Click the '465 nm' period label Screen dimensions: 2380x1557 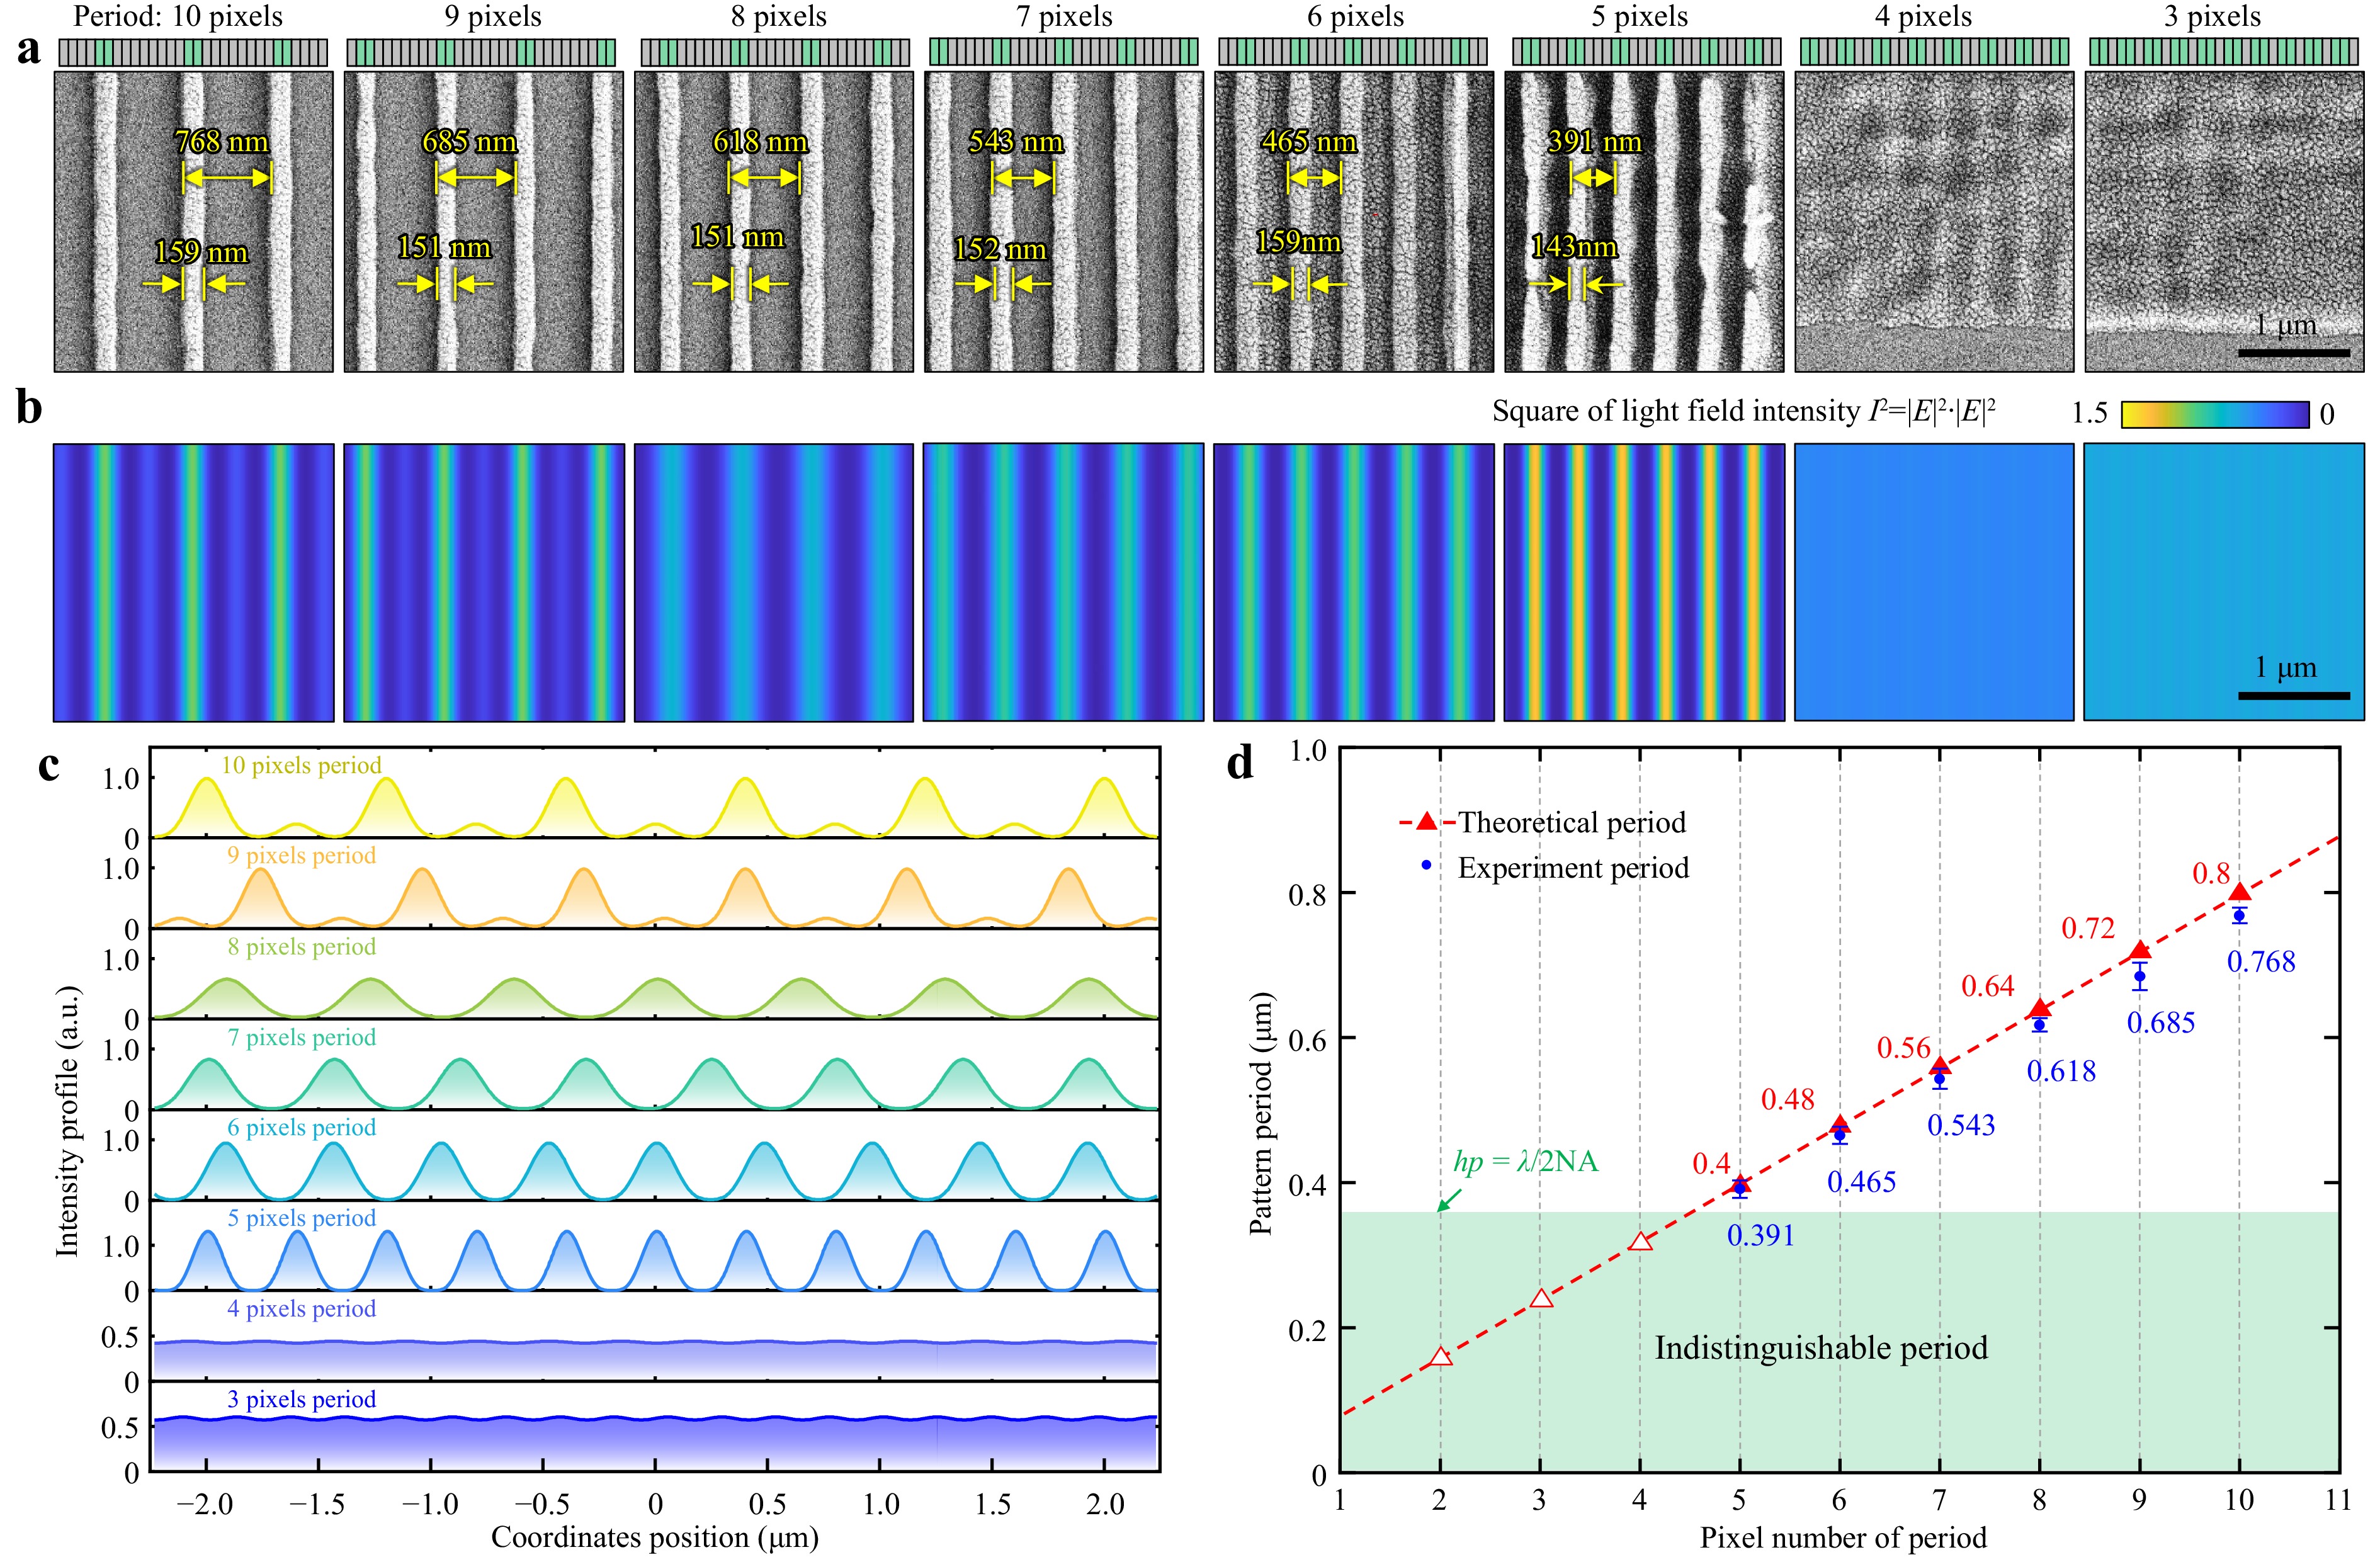pos(1309,141)
